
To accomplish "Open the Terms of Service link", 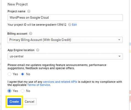I will pyautogui.click(x=39, y=85).
